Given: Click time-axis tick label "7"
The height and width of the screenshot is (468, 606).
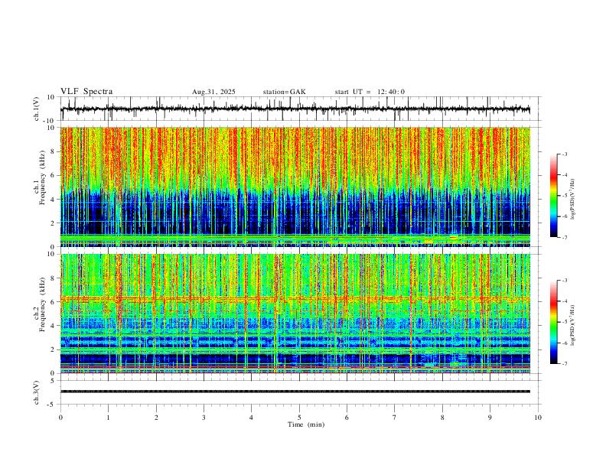Looking at the screenshot, I should coord(395,418).
